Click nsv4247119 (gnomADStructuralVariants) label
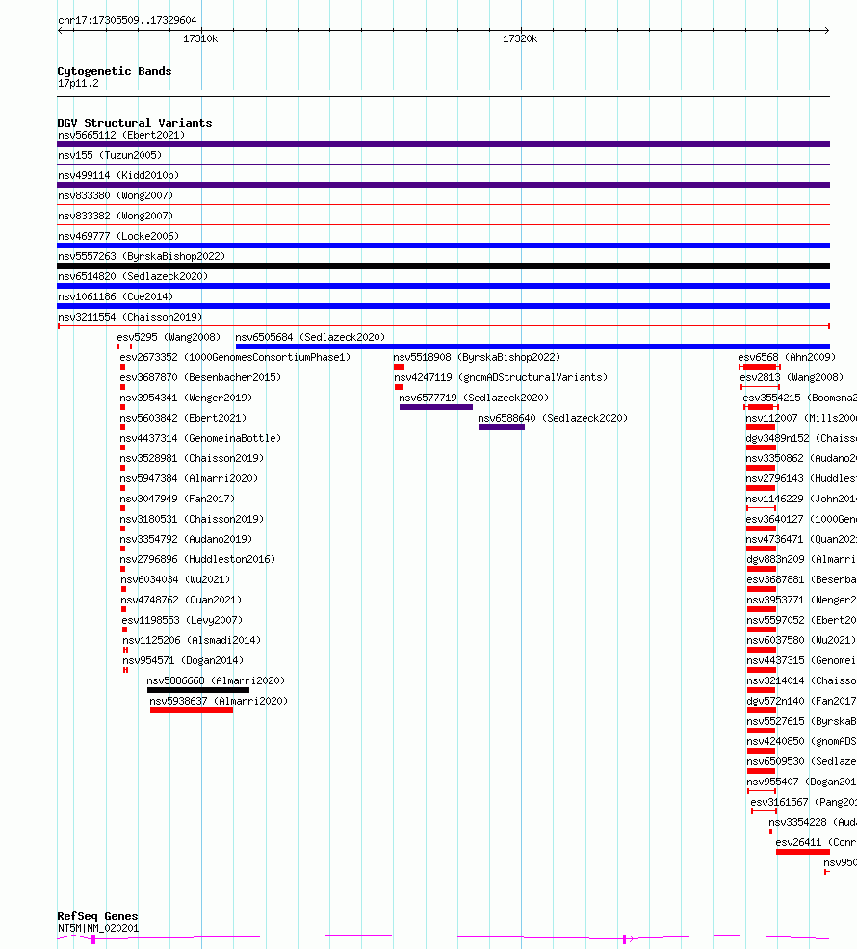Viewport: 857px width, 949px height. [x=501, y=377]
